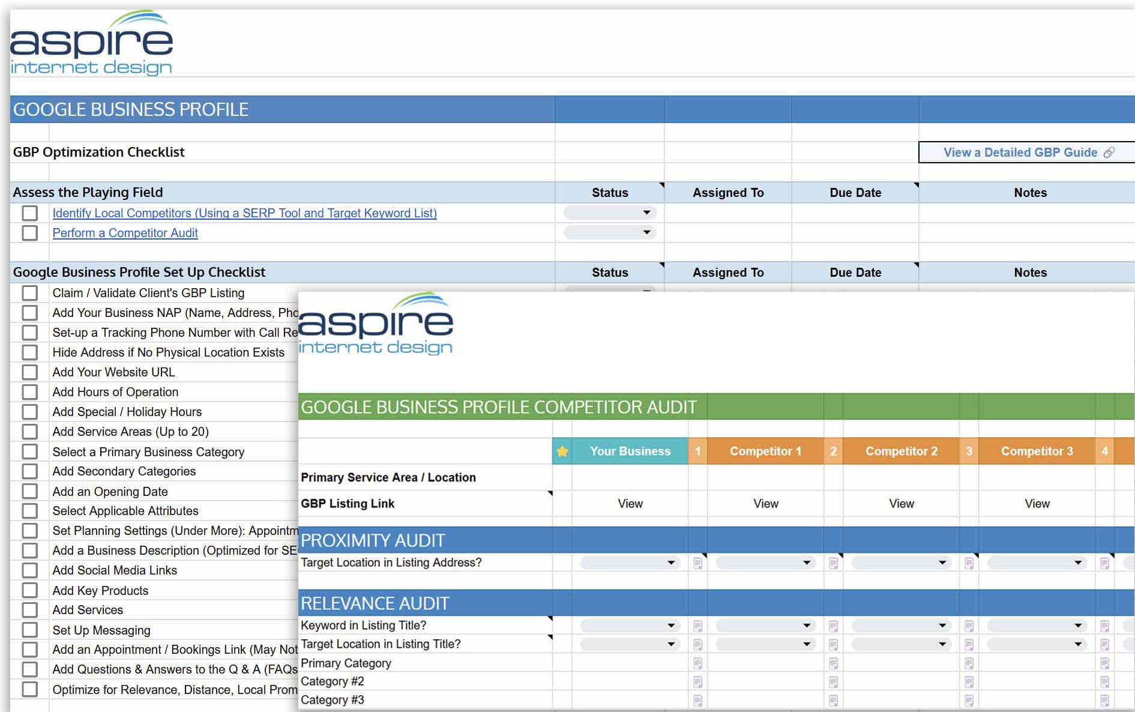
Task: Open note icon for Your Business Target Location in Listing Title
Action: coord(697,645)
